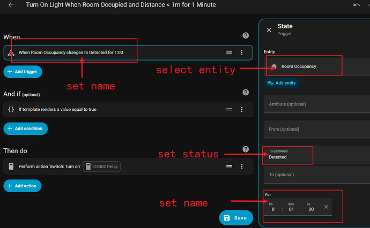Go back using the arrow beside the automation title
This screenshot has width=370, height=228.
11,5
